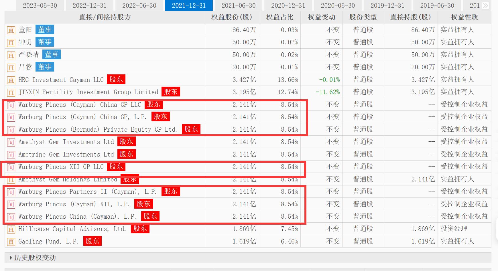Click the 董事 tag next to 董阳

pyautogui.click(x=45, y=30)
